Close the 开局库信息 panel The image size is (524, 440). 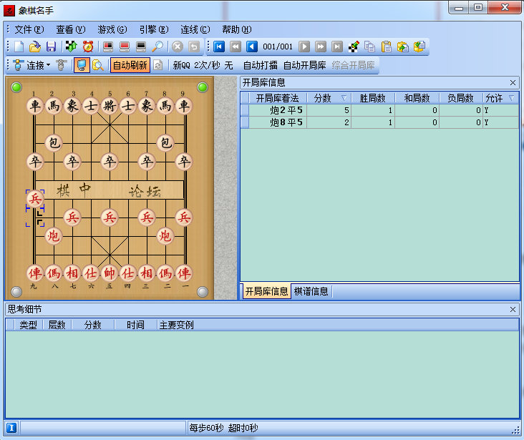(513, 82)
